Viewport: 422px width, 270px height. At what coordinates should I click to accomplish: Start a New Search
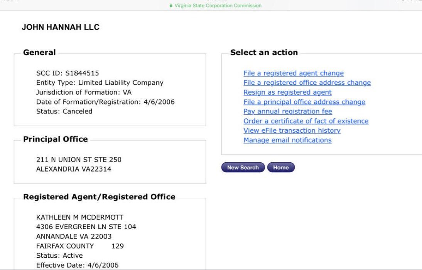tap(243, 167)
